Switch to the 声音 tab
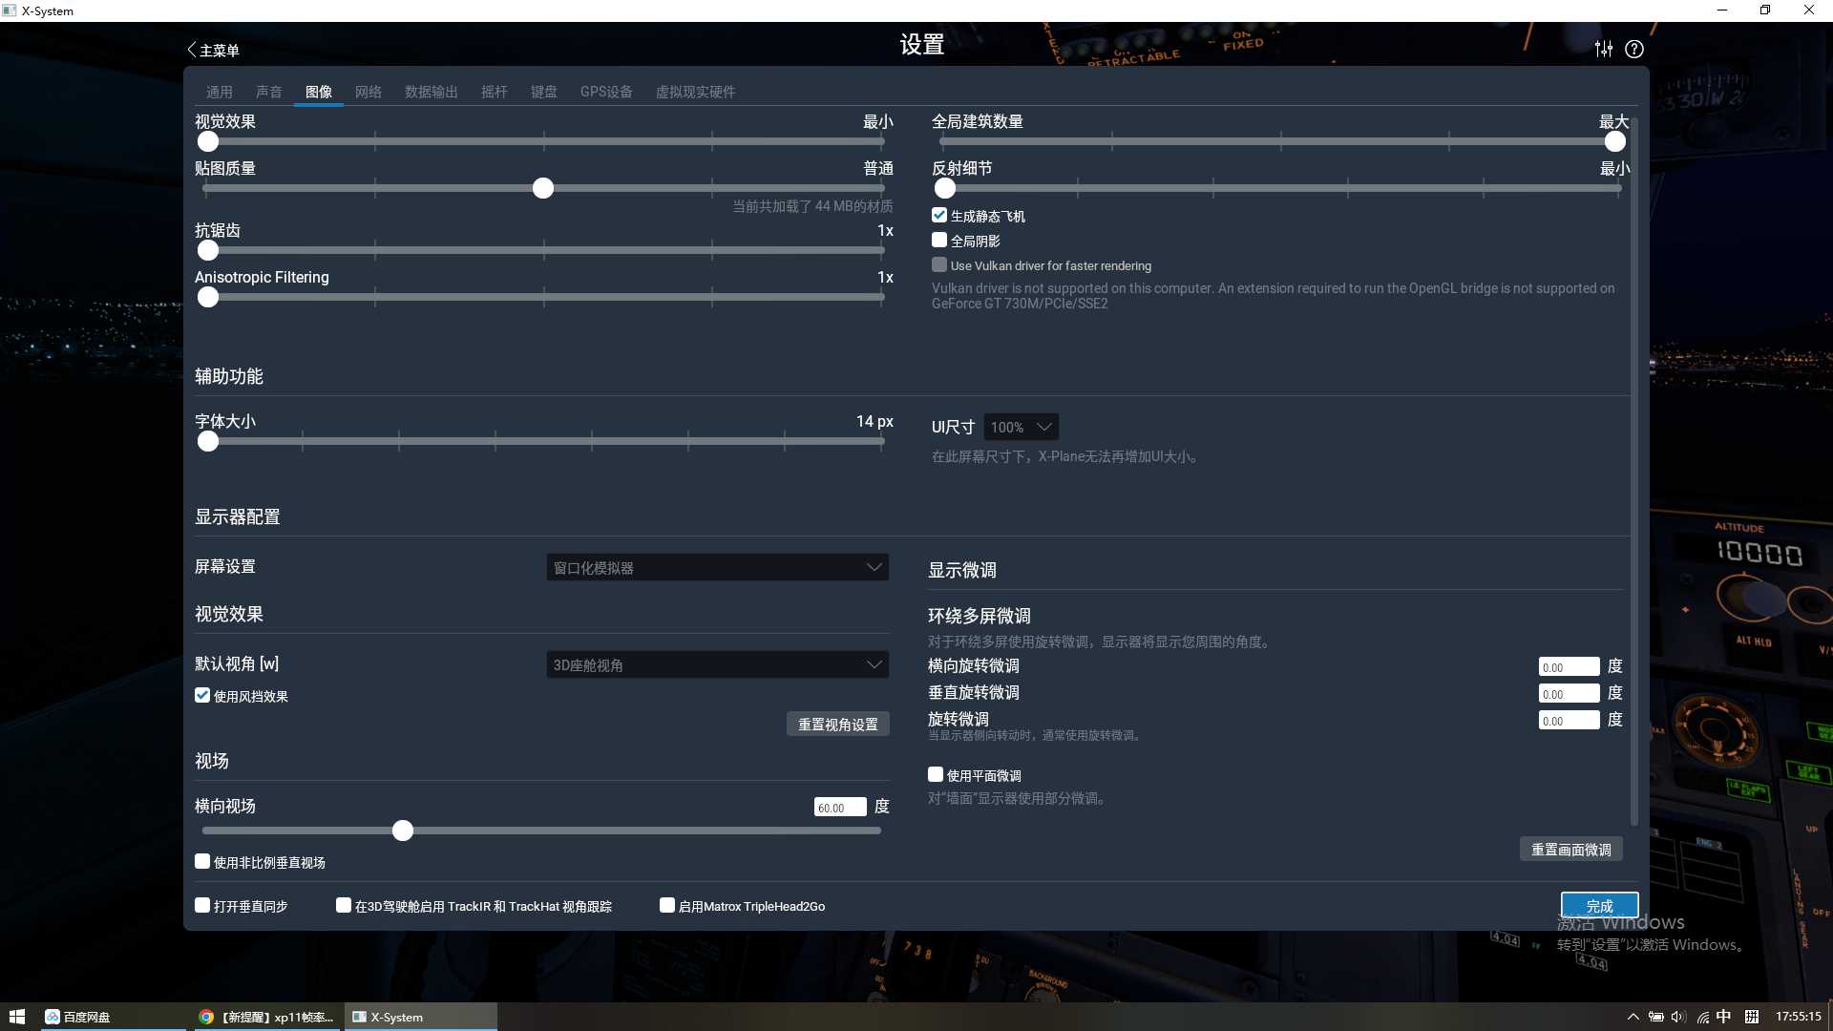Image resolution: width=1833 pixels, height=1031 pixels. pyautogui.click(x=269, y=92)
